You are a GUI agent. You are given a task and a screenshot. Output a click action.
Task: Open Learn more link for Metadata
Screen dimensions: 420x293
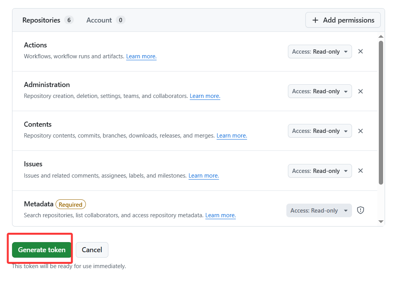[220, 215]
